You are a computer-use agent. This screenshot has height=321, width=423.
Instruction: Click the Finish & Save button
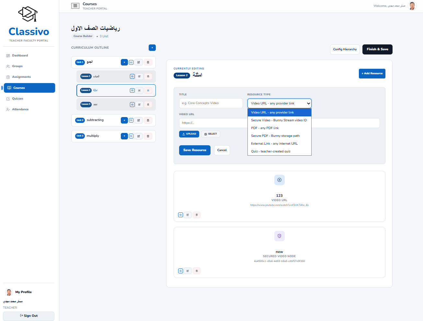(x=377, y=49)
